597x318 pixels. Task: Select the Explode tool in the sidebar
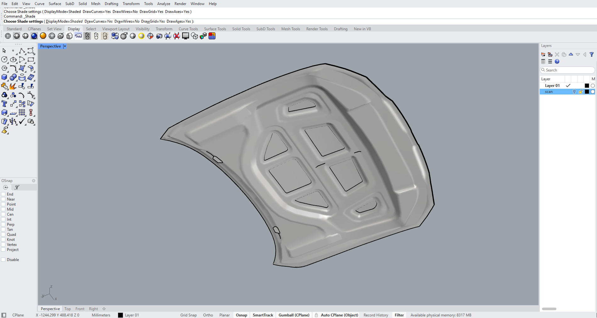pos(13,86)
